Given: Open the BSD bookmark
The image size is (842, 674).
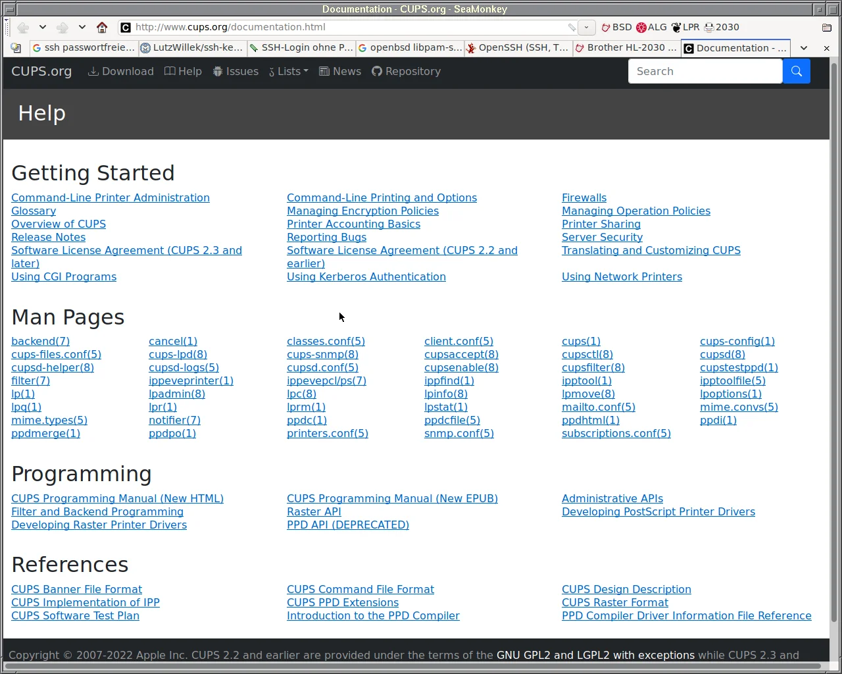Looking at the screenshot, I should tap(616, 27).
